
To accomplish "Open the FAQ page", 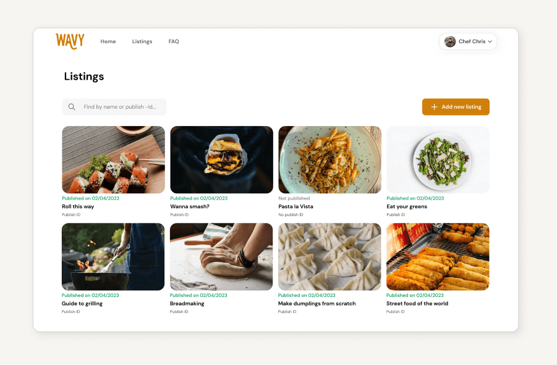I will [x=174, y=41].
